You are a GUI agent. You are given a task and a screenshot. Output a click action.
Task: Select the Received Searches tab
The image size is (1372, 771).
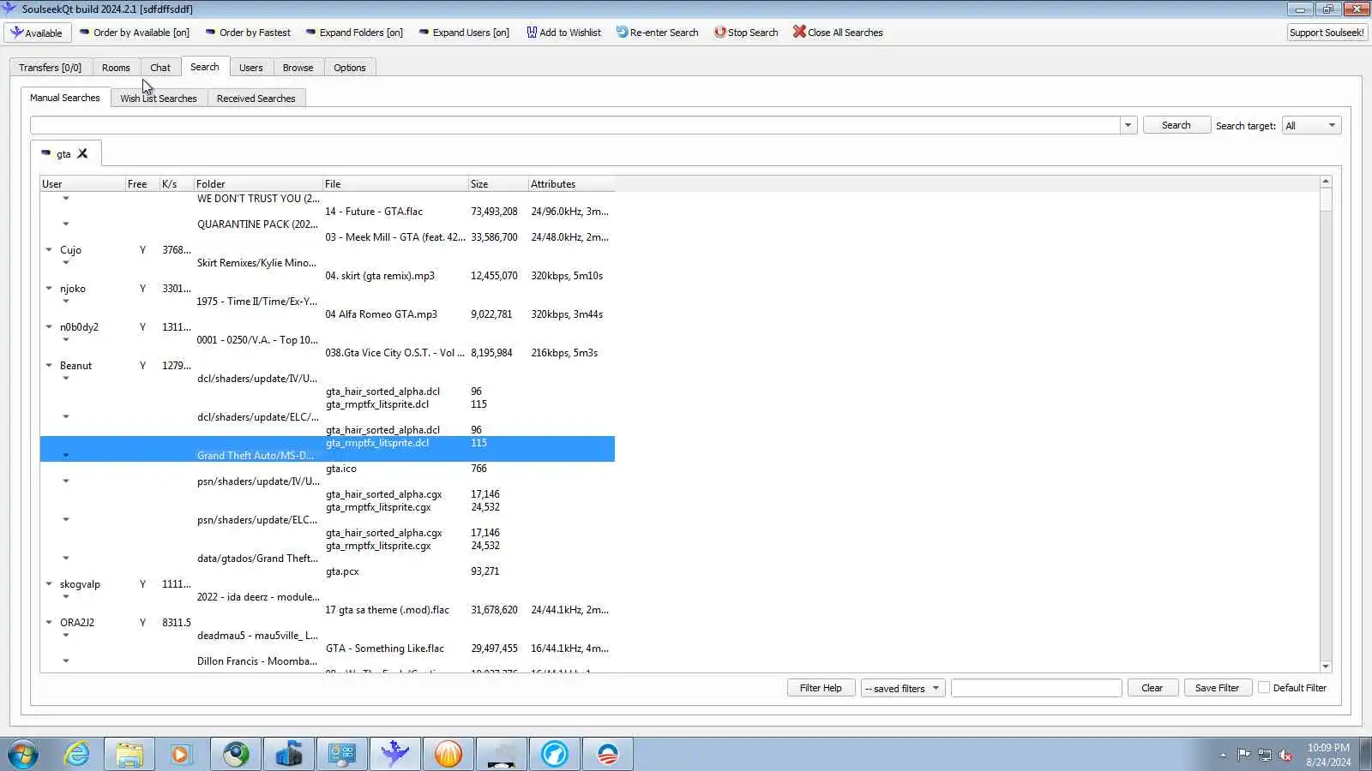click(256, 99)
